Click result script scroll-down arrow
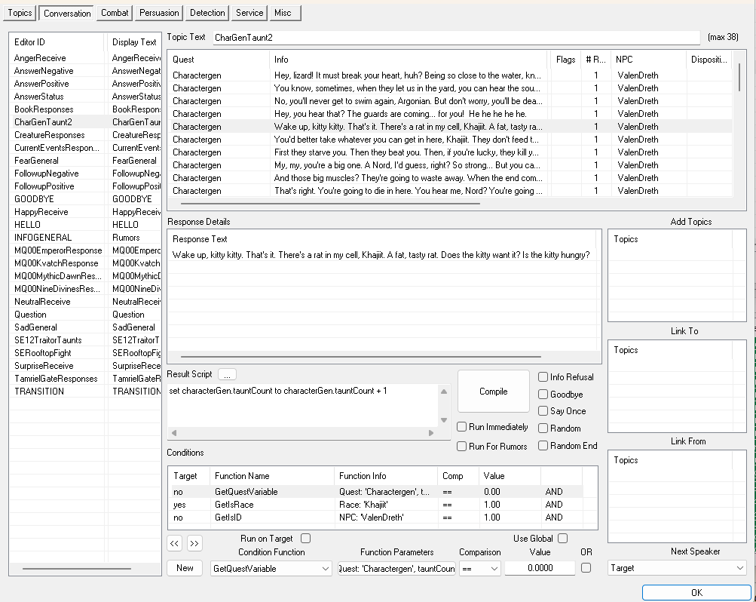This screenshot has width=756, height=602. click(444, 420)
